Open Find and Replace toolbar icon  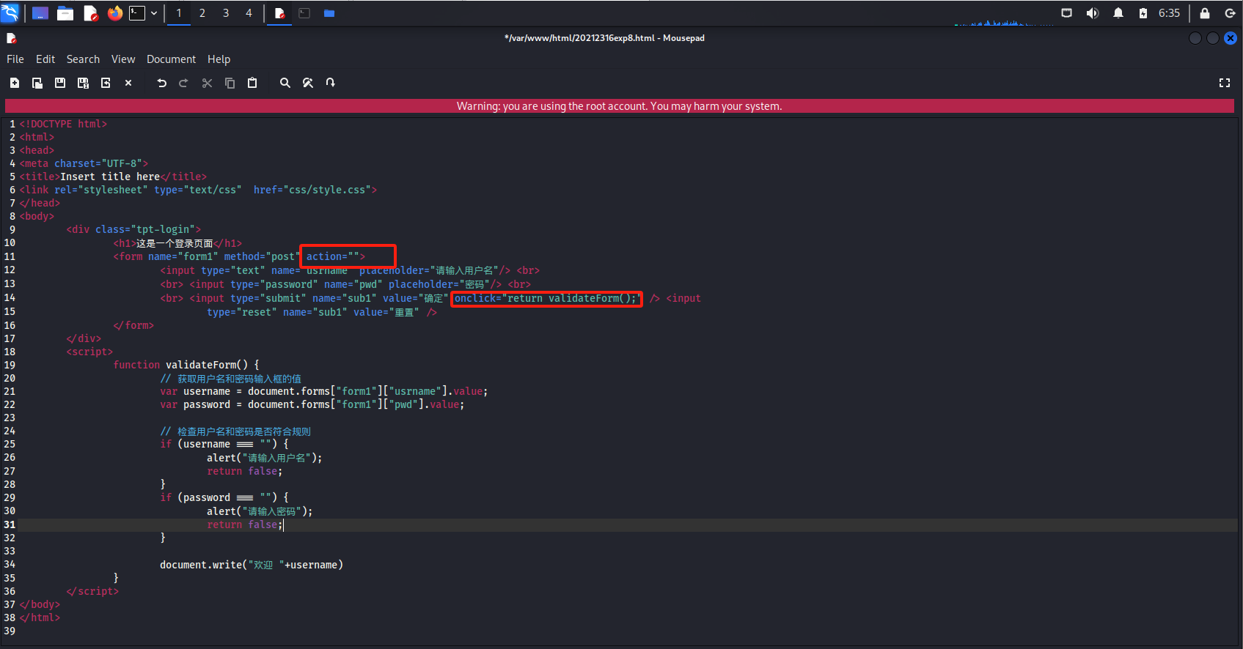point(308,83)
